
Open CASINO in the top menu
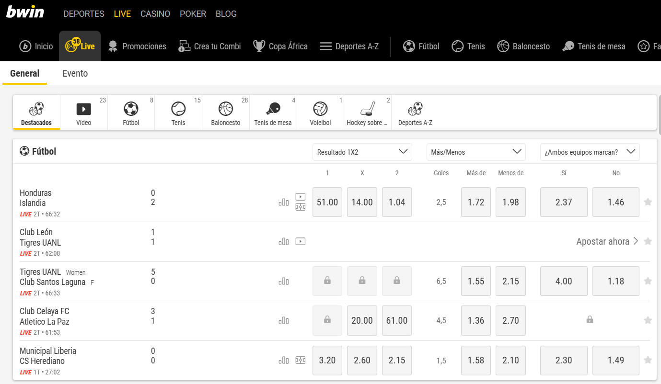pos(155,14)
